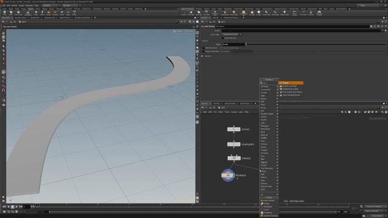Choose the highlighted Scatter result

tap(291, 83)
